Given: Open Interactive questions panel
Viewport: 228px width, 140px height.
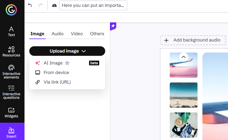Looking at the screenshot, I should pos(11,92).
